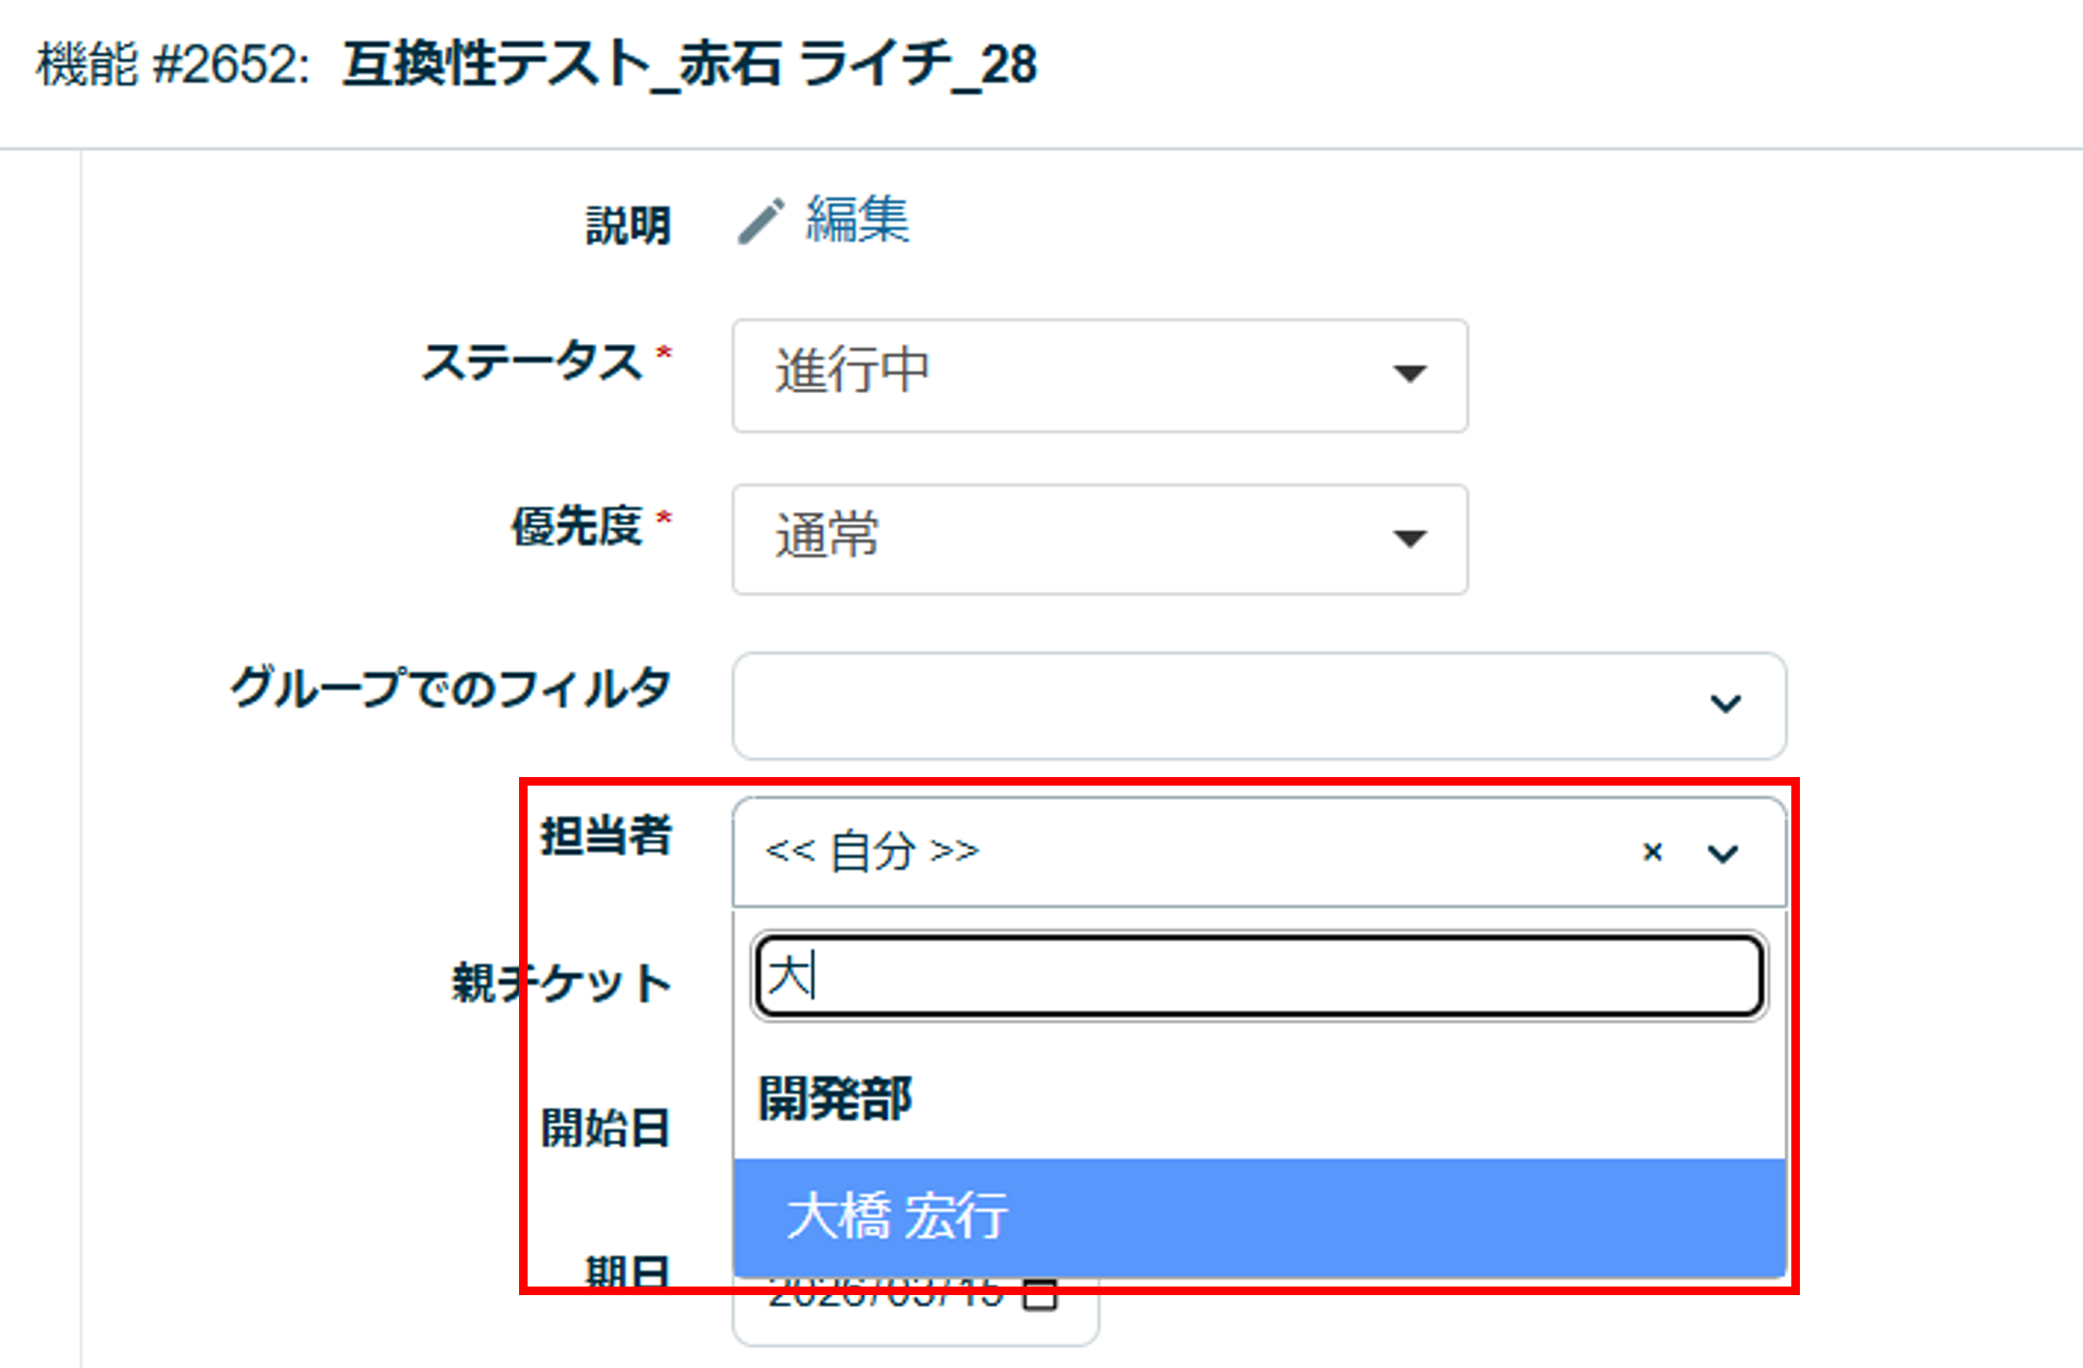Click the 開始日 field label
The width and height of the screenshot is (2083, 1368).
click(x=606, y=1128)
